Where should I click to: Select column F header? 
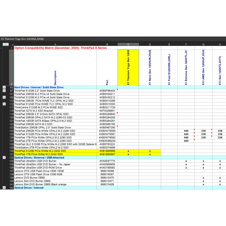[x=186, y=44]
